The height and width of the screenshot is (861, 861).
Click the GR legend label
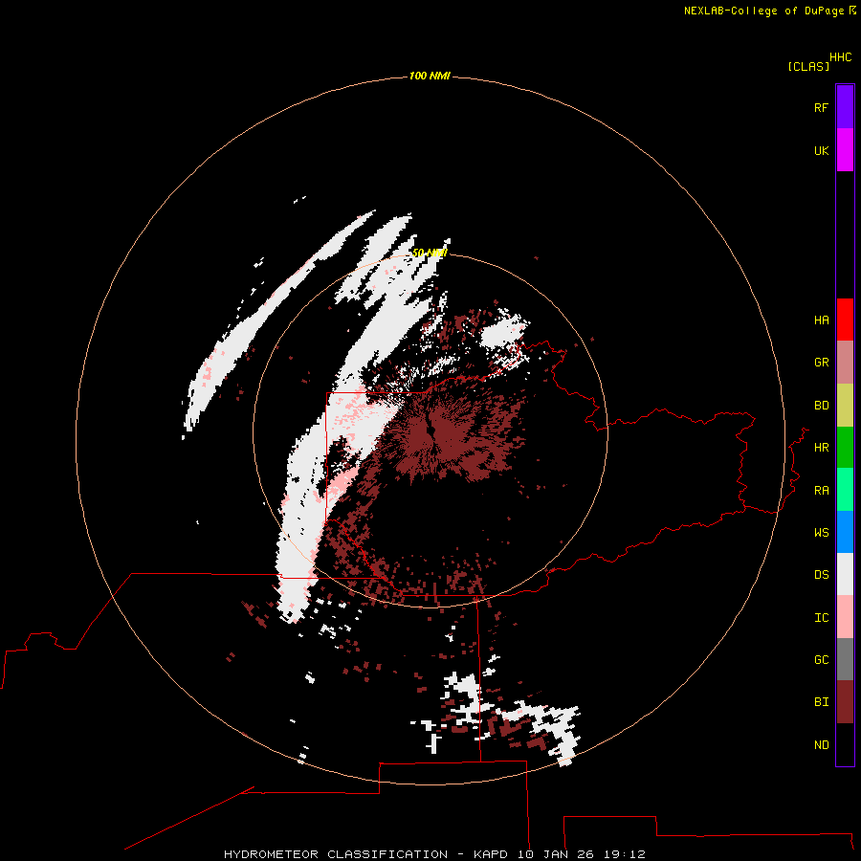[821, 363]
